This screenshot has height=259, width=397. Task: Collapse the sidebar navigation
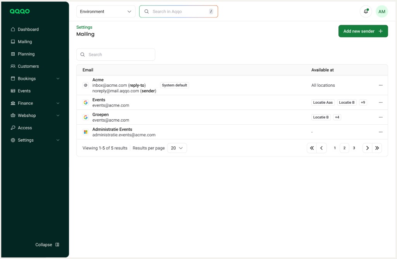[47, 245]
